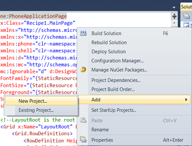Click the document tab list dropdown arrow
192x146 pixels.
174,8
